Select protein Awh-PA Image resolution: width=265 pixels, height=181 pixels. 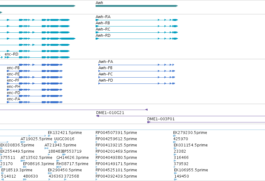coord(136,65)
